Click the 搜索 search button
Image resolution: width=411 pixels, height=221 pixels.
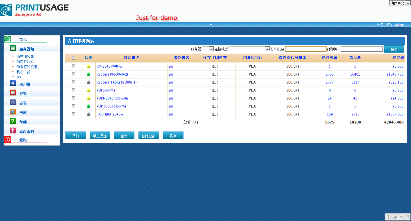pos(394,49)
